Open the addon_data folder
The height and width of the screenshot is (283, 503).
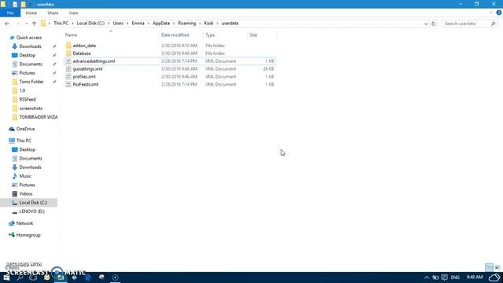pos(84,46)
